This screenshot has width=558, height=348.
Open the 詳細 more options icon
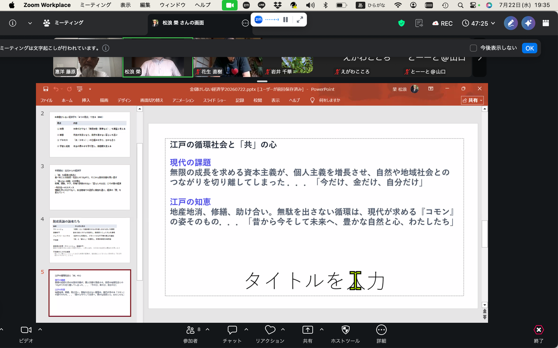381,335
